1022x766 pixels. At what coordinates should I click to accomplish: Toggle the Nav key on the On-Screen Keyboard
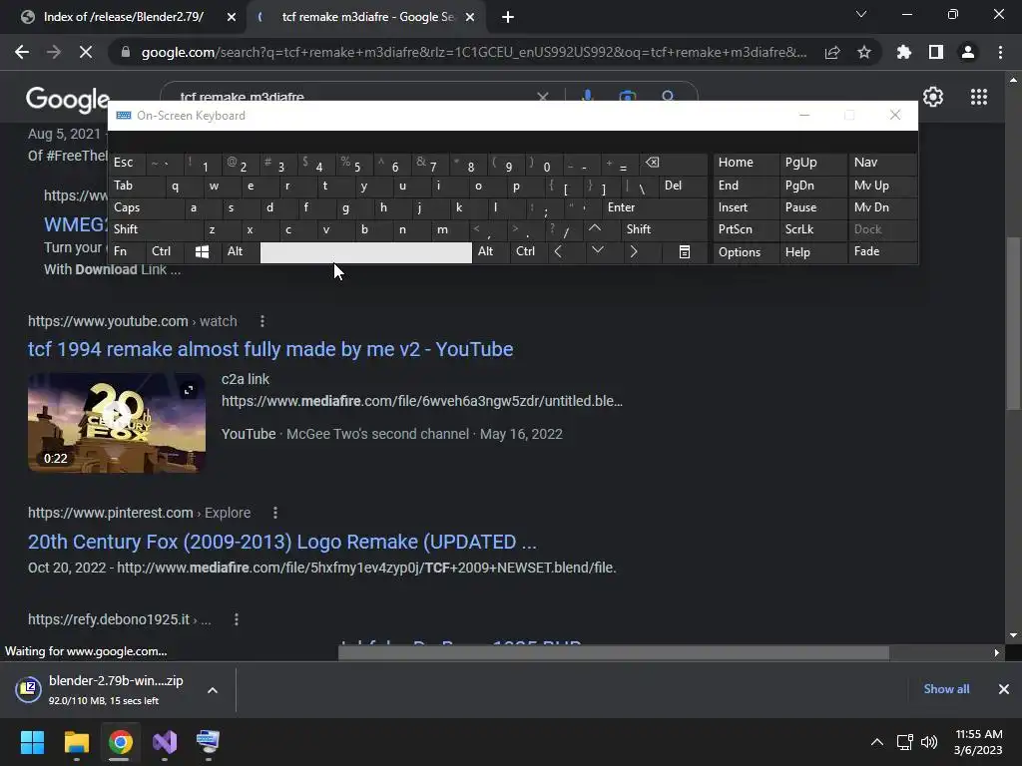tap(882, 163)
